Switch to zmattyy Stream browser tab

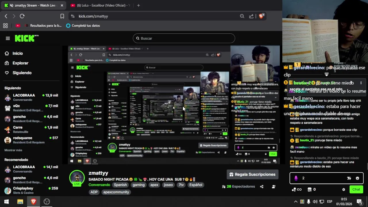(x=33, y=5)
